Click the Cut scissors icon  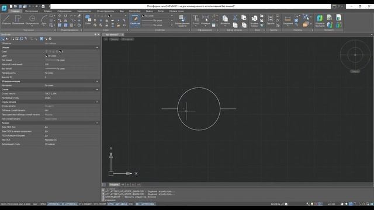235,17
